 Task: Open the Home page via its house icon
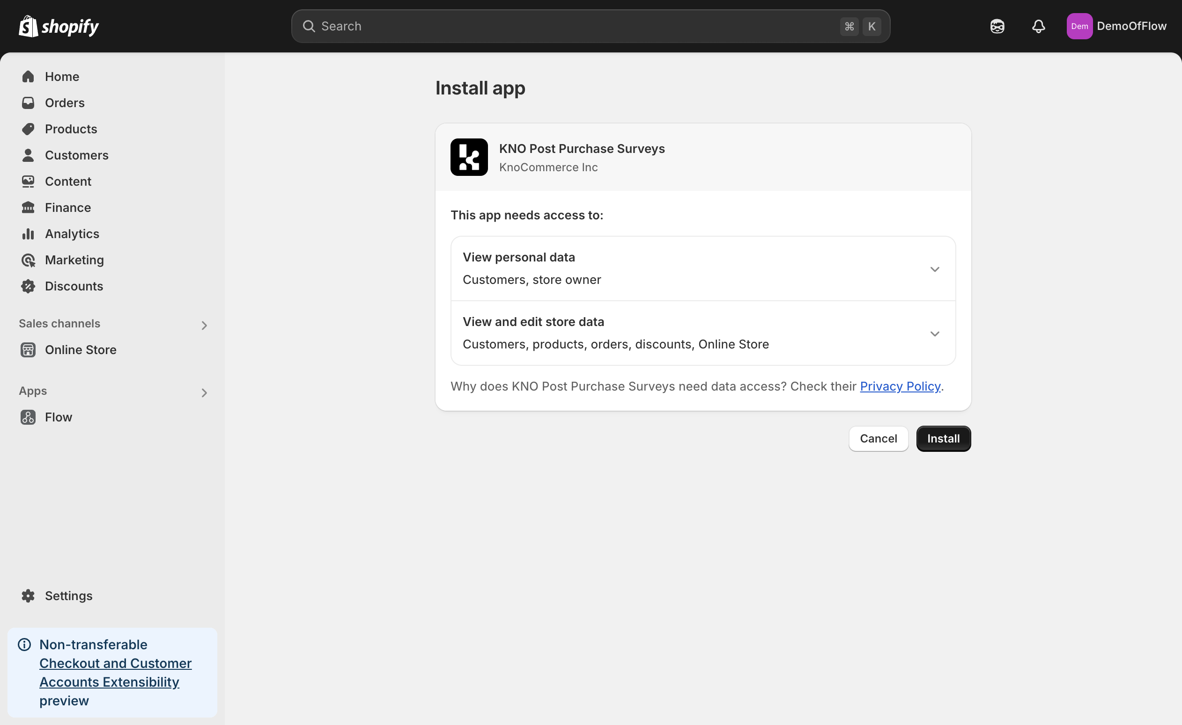(28, 76)
